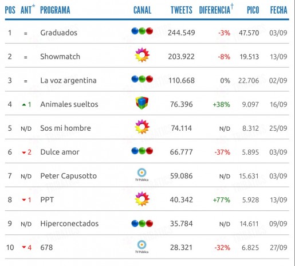This screenshot has height=266, width=295.
Task: Click red down arrow next to 678
Action: [x=24, y=247]
